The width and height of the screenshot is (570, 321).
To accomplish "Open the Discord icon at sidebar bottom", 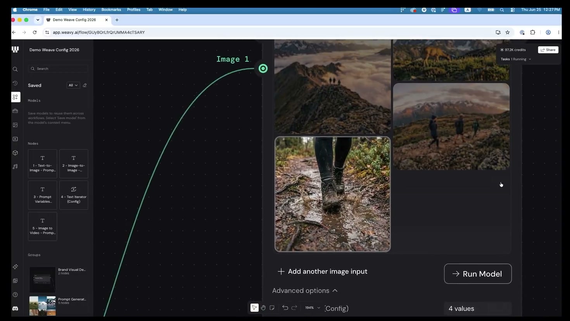I will (x=15, y=309).
